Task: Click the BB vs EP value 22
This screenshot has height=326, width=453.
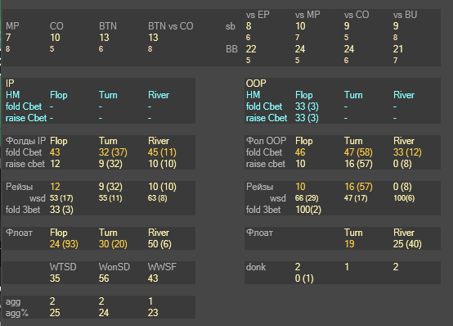Action: coord(251,49)
